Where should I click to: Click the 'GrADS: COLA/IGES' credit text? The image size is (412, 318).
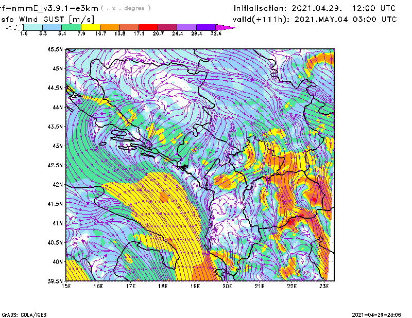coord(24,315)
